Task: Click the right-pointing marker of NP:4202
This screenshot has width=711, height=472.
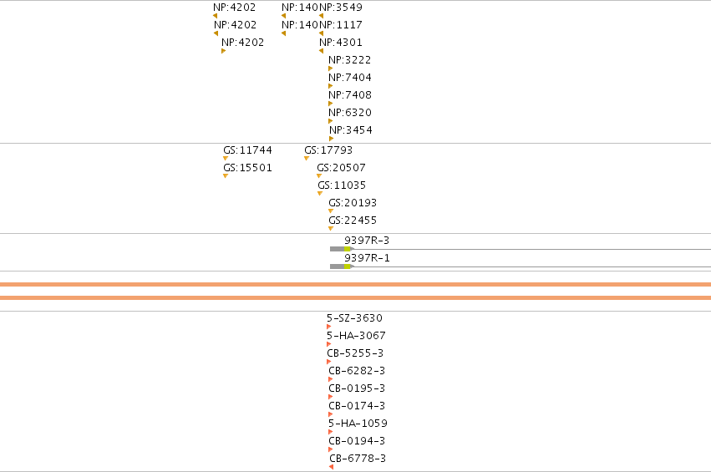Action: coord(223,51)
